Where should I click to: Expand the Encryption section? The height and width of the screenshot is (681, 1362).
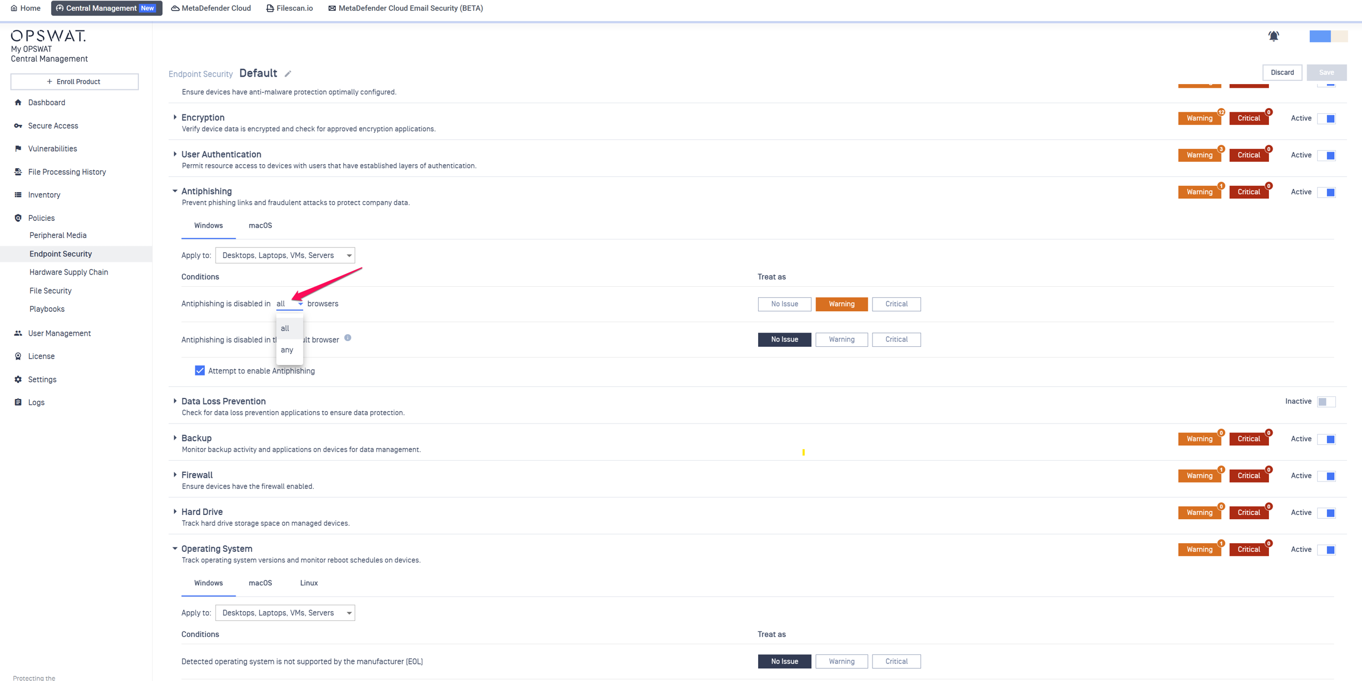[175, 117]
